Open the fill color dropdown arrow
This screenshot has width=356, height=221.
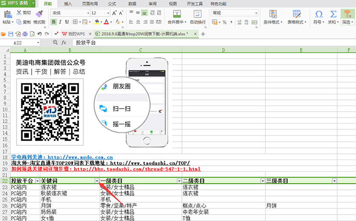click(x=101, y=22)
